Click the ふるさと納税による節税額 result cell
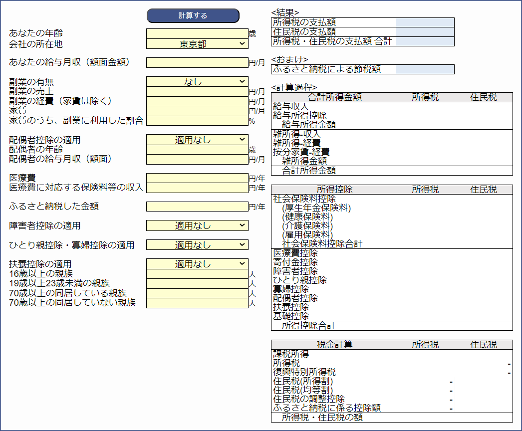Screen dimensions: 522x431 (x=425, y=69)
